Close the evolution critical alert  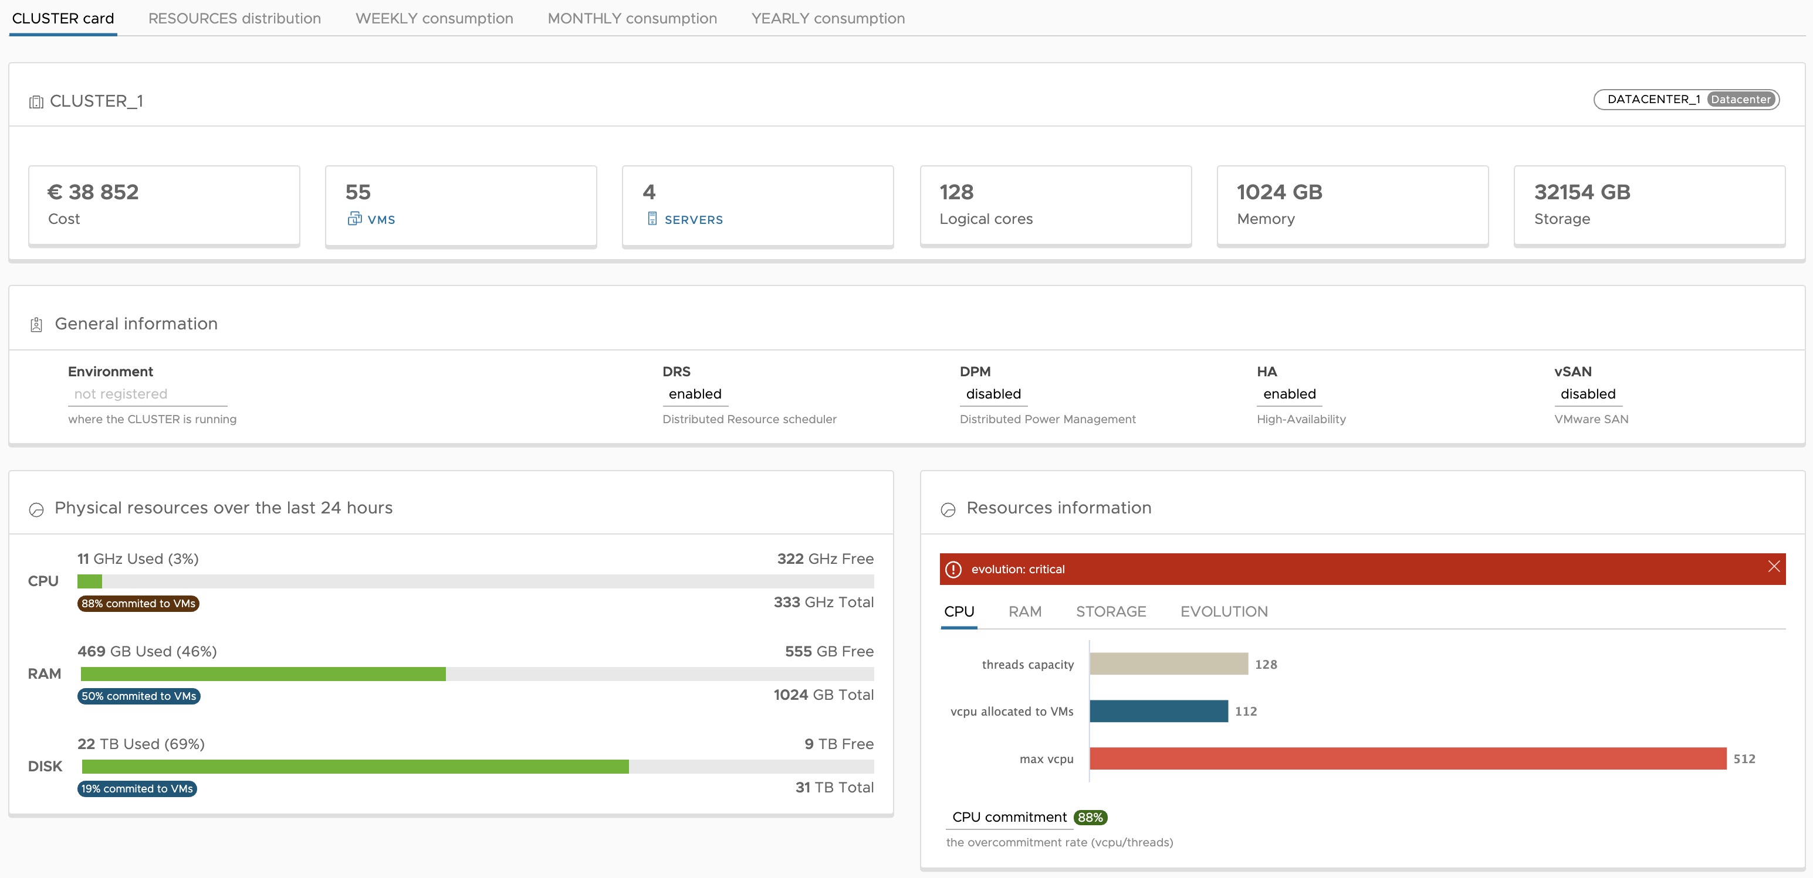click(x=1773, y=567)
